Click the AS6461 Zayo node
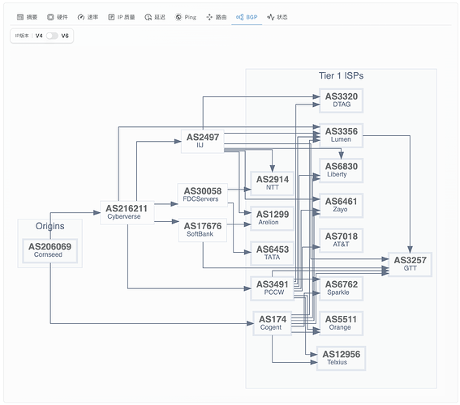The height and width of the screenshot is (405, 460). tap(342, 205)
